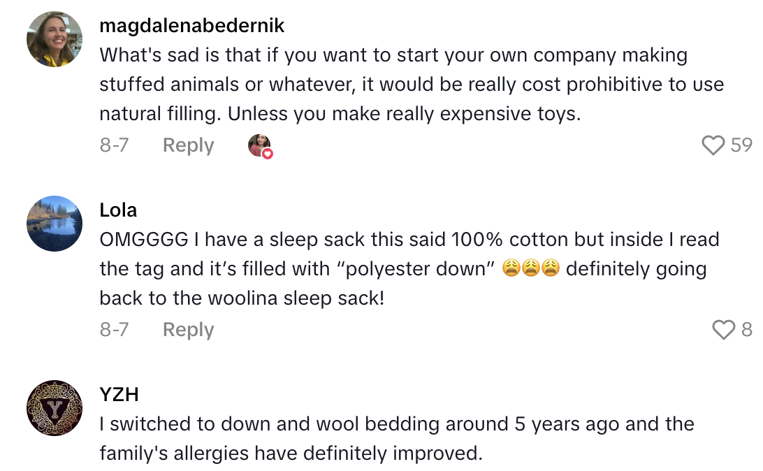Select the username magdalenabedernik
The height and width of the screenshot is (471, 763).
point(191,25)
